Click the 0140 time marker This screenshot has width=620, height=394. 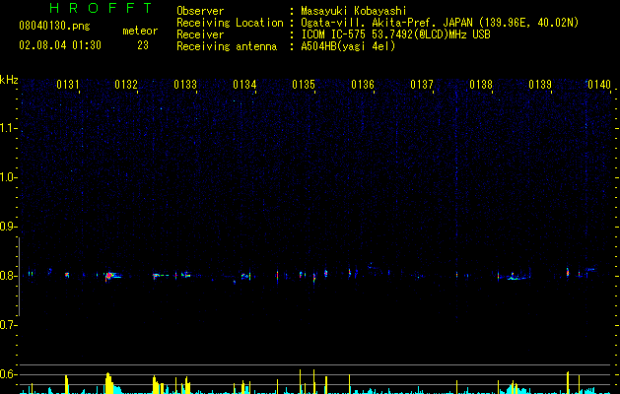[x=599, y=85]
